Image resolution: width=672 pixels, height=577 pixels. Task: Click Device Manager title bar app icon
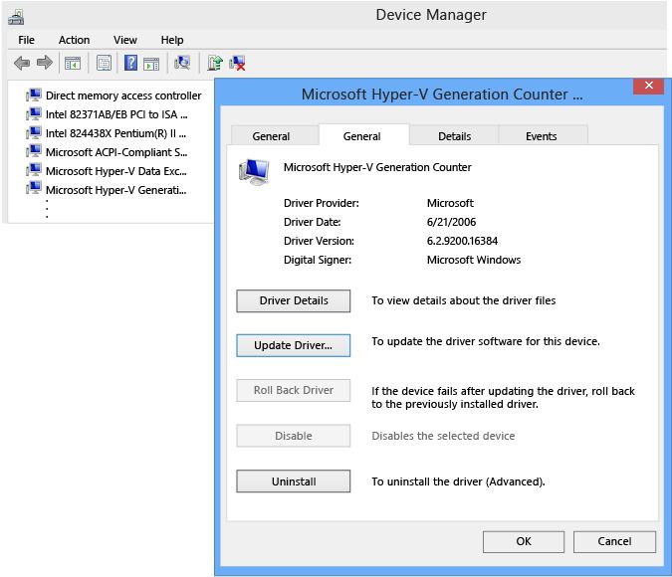pyautogui.click(x=16, y=17)
